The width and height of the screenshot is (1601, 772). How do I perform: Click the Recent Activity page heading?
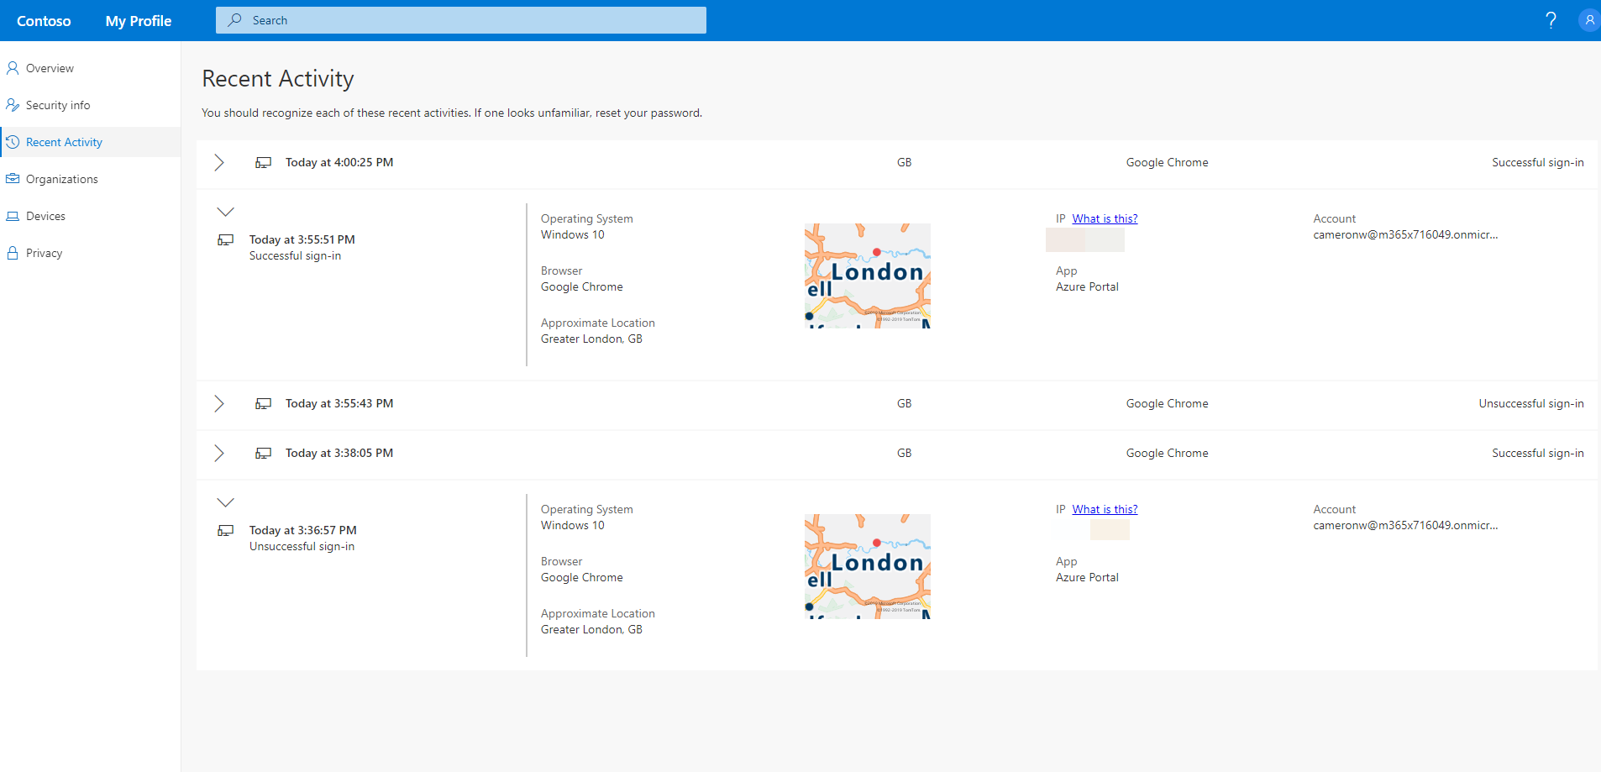278,78
